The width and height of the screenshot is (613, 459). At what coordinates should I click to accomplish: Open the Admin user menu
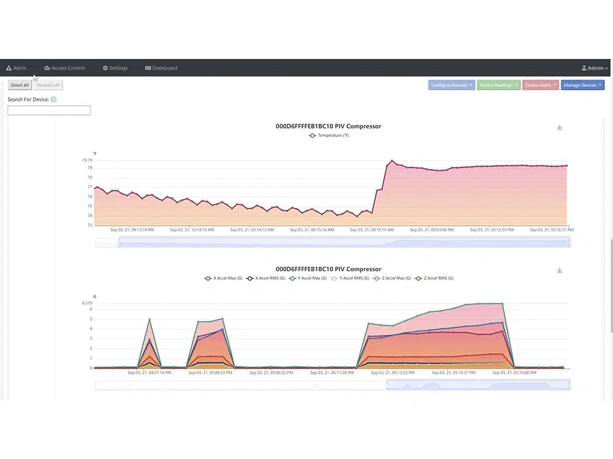click(x=595, y=68)
